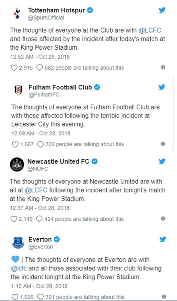Click Twitter bird icon on Tottenham tweet
This screenshot has height=301, width=177.
coord(162,10)
